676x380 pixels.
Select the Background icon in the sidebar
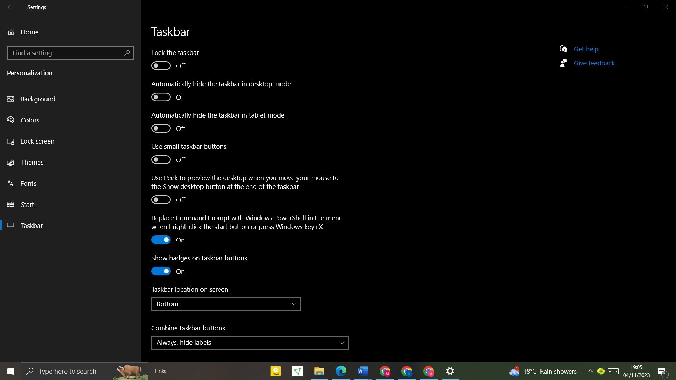[11, 99]
